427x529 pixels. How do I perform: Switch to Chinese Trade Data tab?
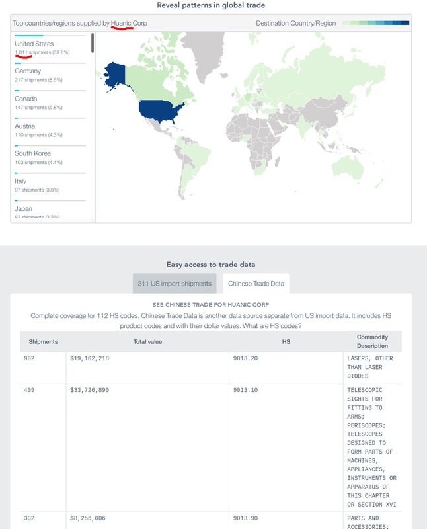[256, 284]
